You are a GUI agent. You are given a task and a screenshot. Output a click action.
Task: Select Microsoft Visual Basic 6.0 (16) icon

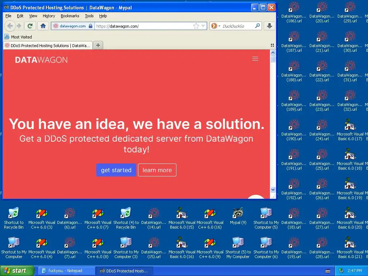tap(182, 247)
